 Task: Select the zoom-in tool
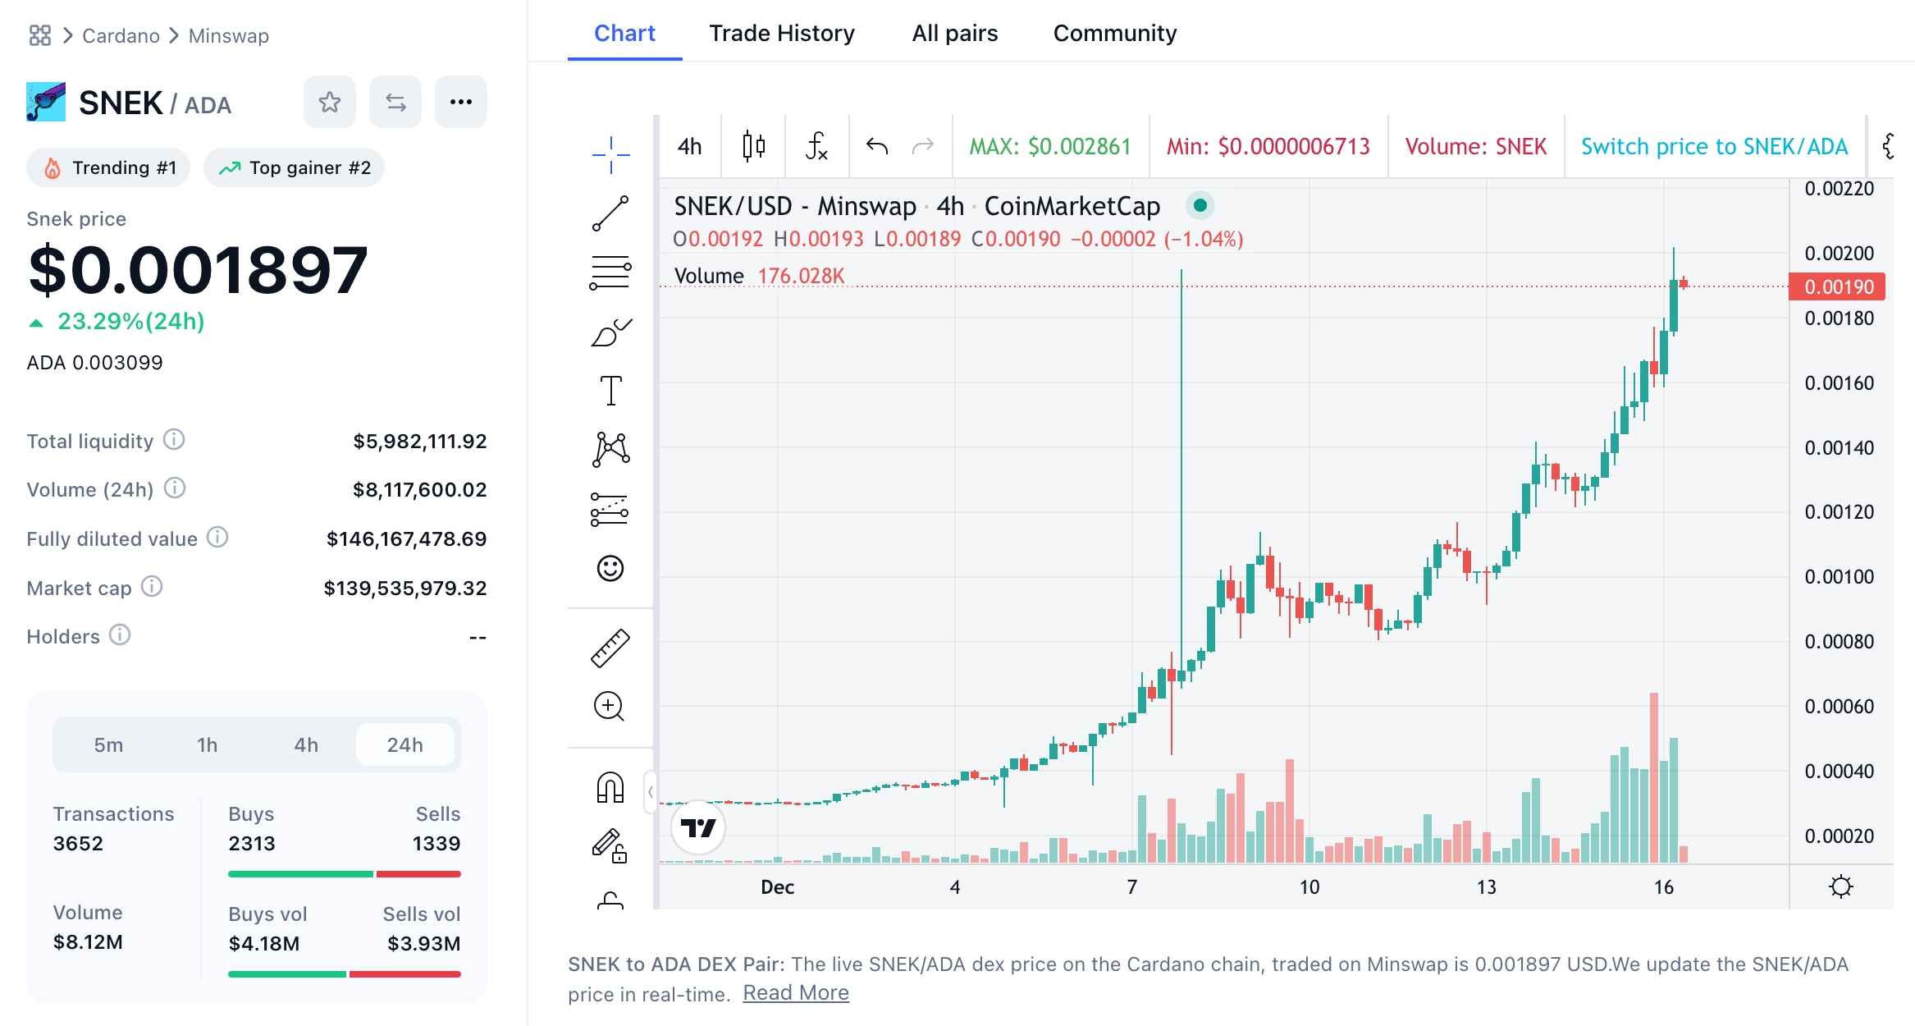[x=609, y=707]
